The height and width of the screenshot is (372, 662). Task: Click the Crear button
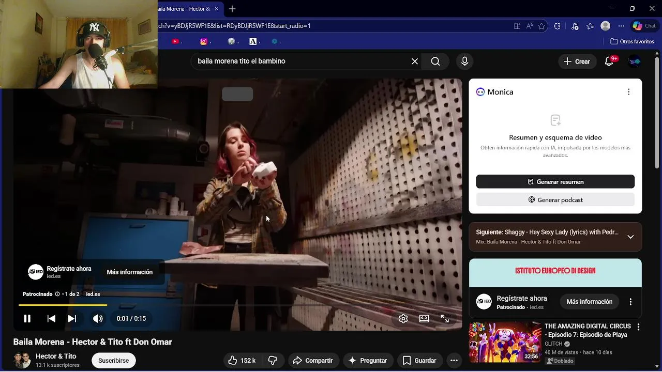(577, 61)
